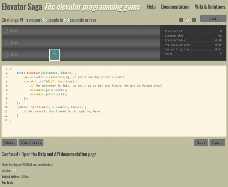Click the update function line in editor
The height and width of the screenshot is (187, 228).
click(51, 107)
